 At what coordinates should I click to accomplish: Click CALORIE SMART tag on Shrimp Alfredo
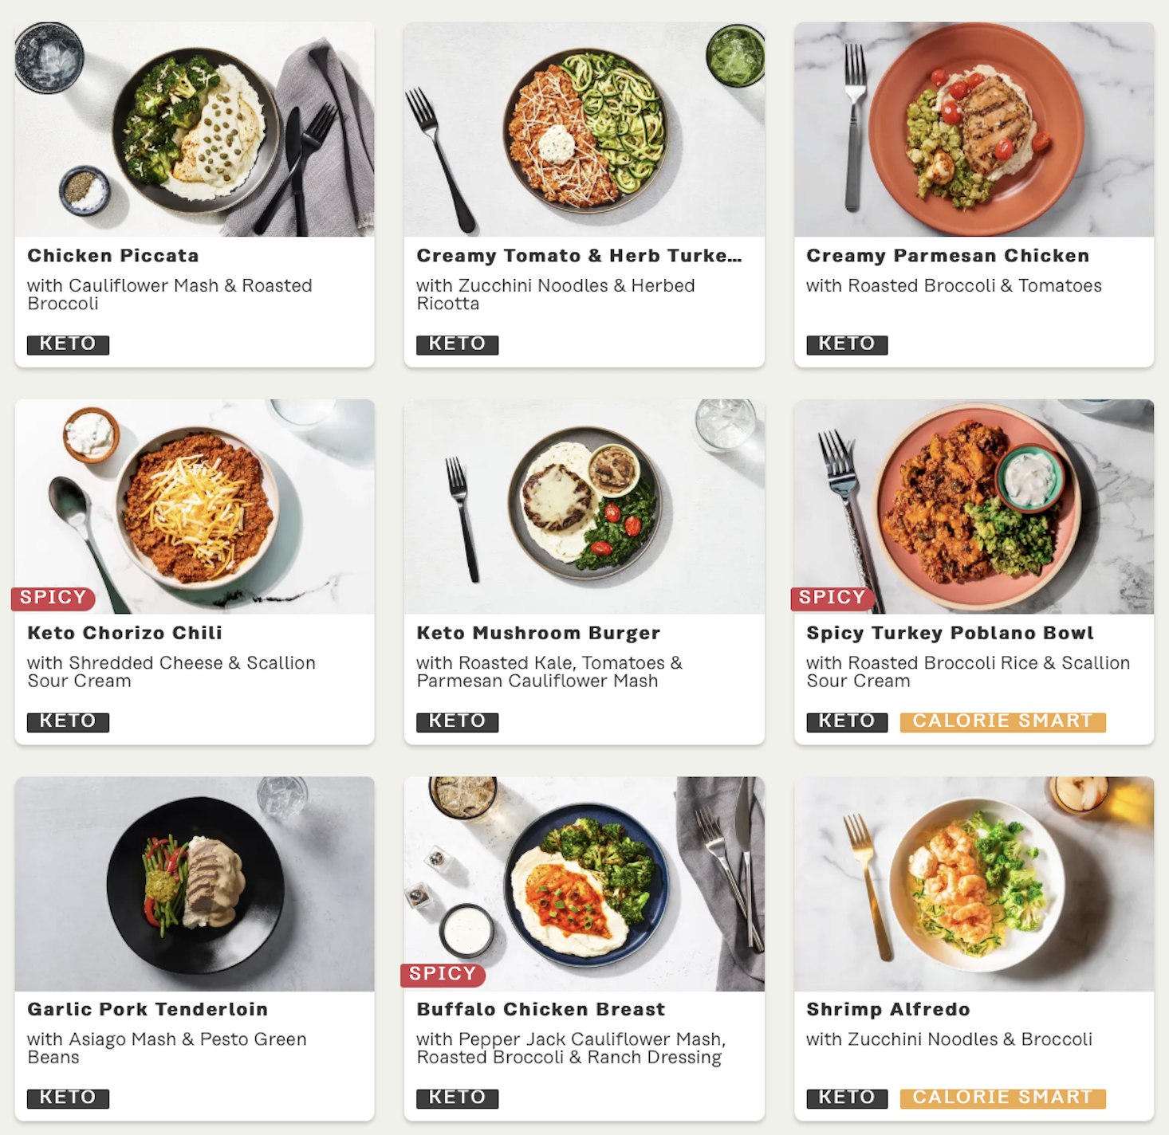(x=1002, y=1098)
